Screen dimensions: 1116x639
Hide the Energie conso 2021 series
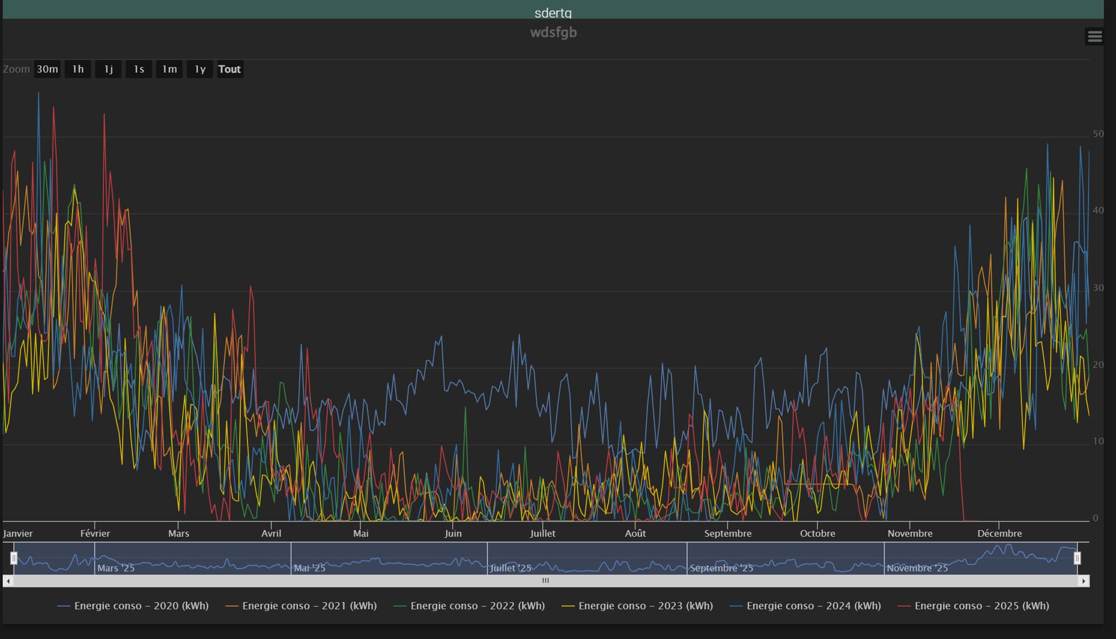pos(309,606)
